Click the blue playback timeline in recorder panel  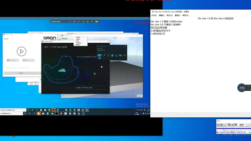point(233,129)
